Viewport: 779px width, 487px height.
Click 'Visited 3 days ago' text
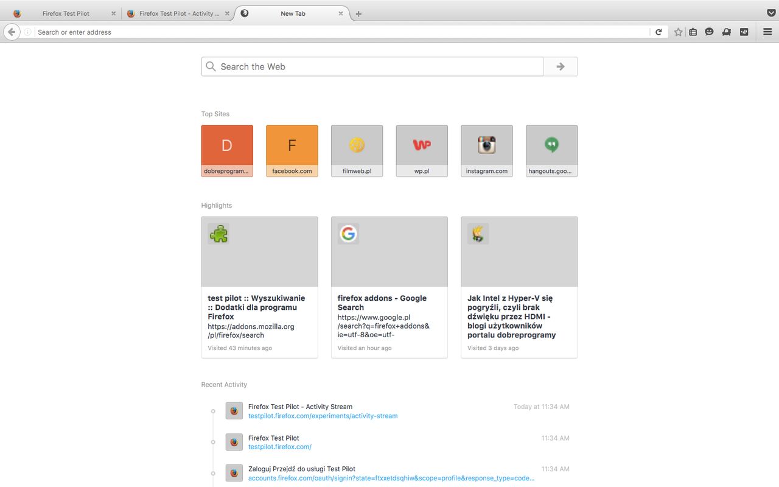493,348
